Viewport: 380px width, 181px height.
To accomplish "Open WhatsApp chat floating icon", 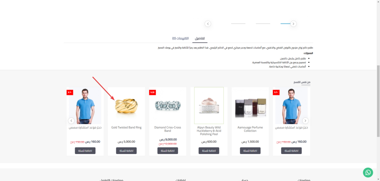I will 368,172.
